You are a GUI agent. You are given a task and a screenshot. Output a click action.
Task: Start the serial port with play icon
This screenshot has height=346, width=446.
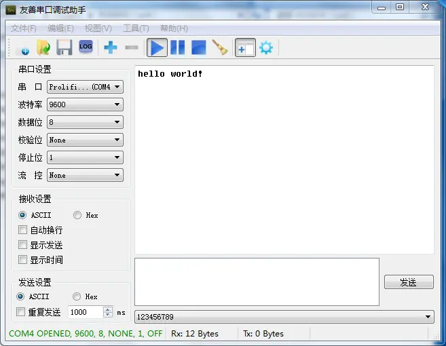coord(157,47)
